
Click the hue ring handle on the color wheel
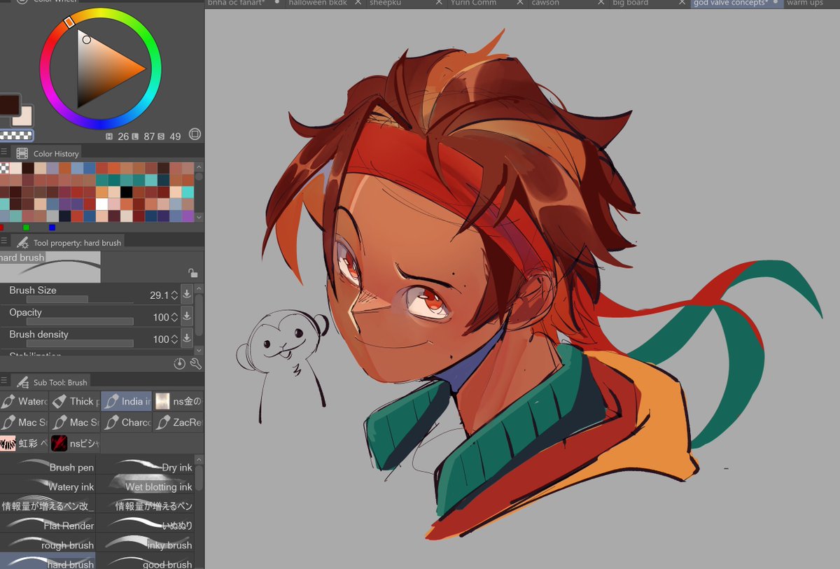pos(69,22)
